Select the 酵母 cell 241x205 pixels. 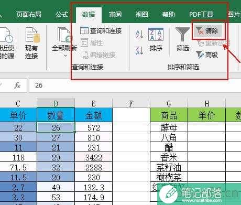tap(169, 127)
